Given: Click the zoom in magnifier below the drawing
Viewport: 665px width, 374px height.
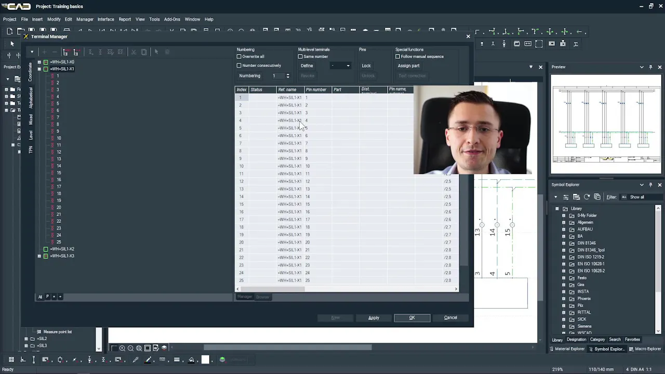Looking at the screenshot, I should 122,348.
